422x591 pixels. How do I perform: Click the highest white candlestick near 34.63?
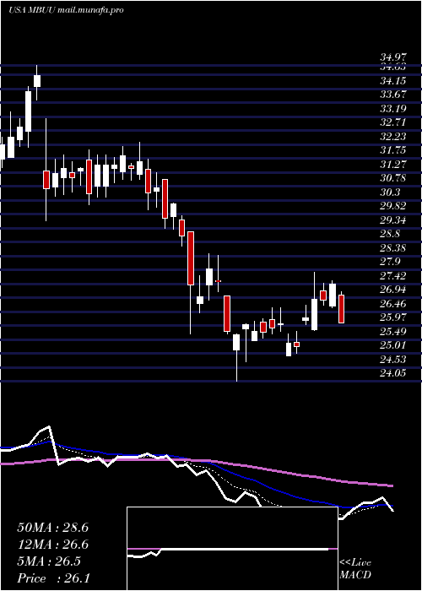point(37,81)
